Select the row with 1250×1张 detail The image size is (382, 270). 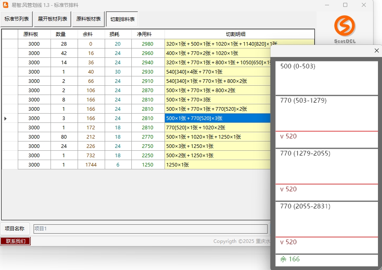(217, 165)
